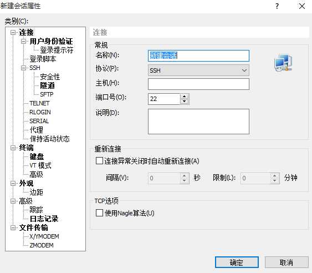The image size is (312, 273).
Task: Select 隧道 under SSH
Action: point(47,85)
